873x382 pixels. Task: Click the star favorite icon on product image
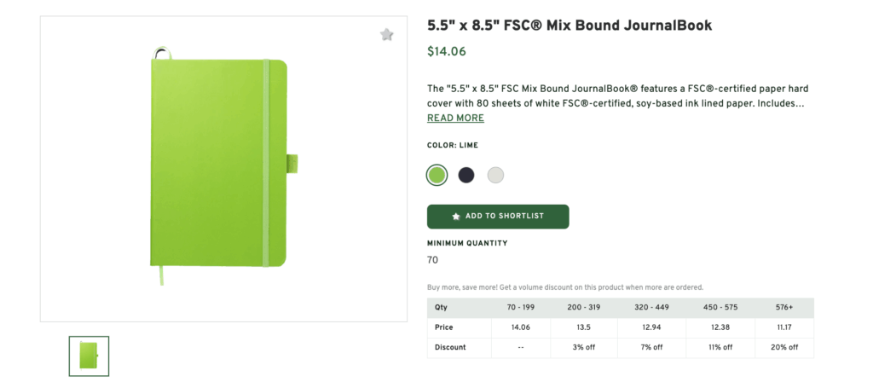386,35
